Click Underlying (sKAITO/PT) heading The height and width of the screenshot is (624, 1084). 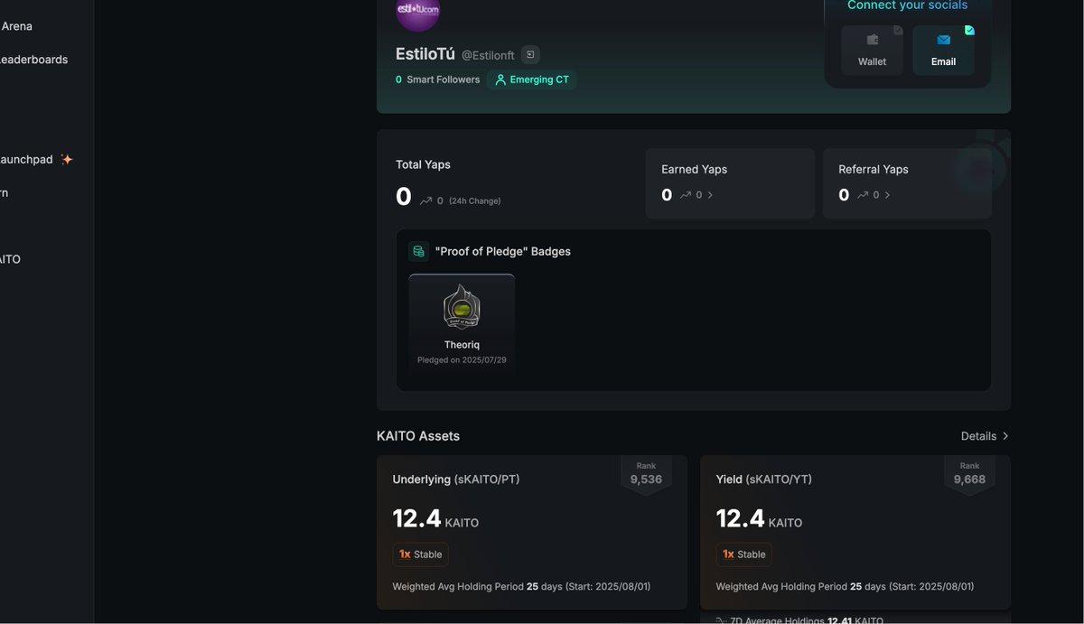pos(455,480)
